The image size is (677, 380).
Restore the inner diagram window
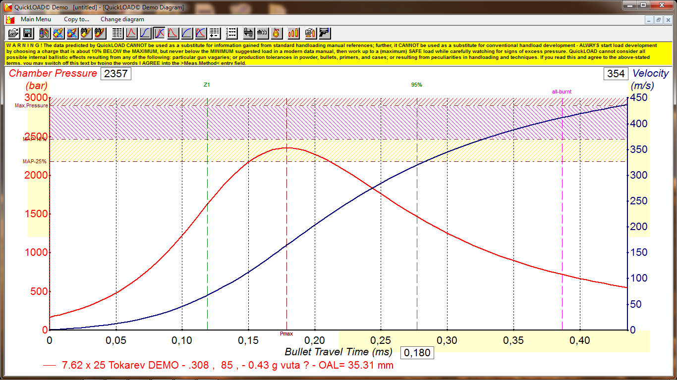point(659,20)
